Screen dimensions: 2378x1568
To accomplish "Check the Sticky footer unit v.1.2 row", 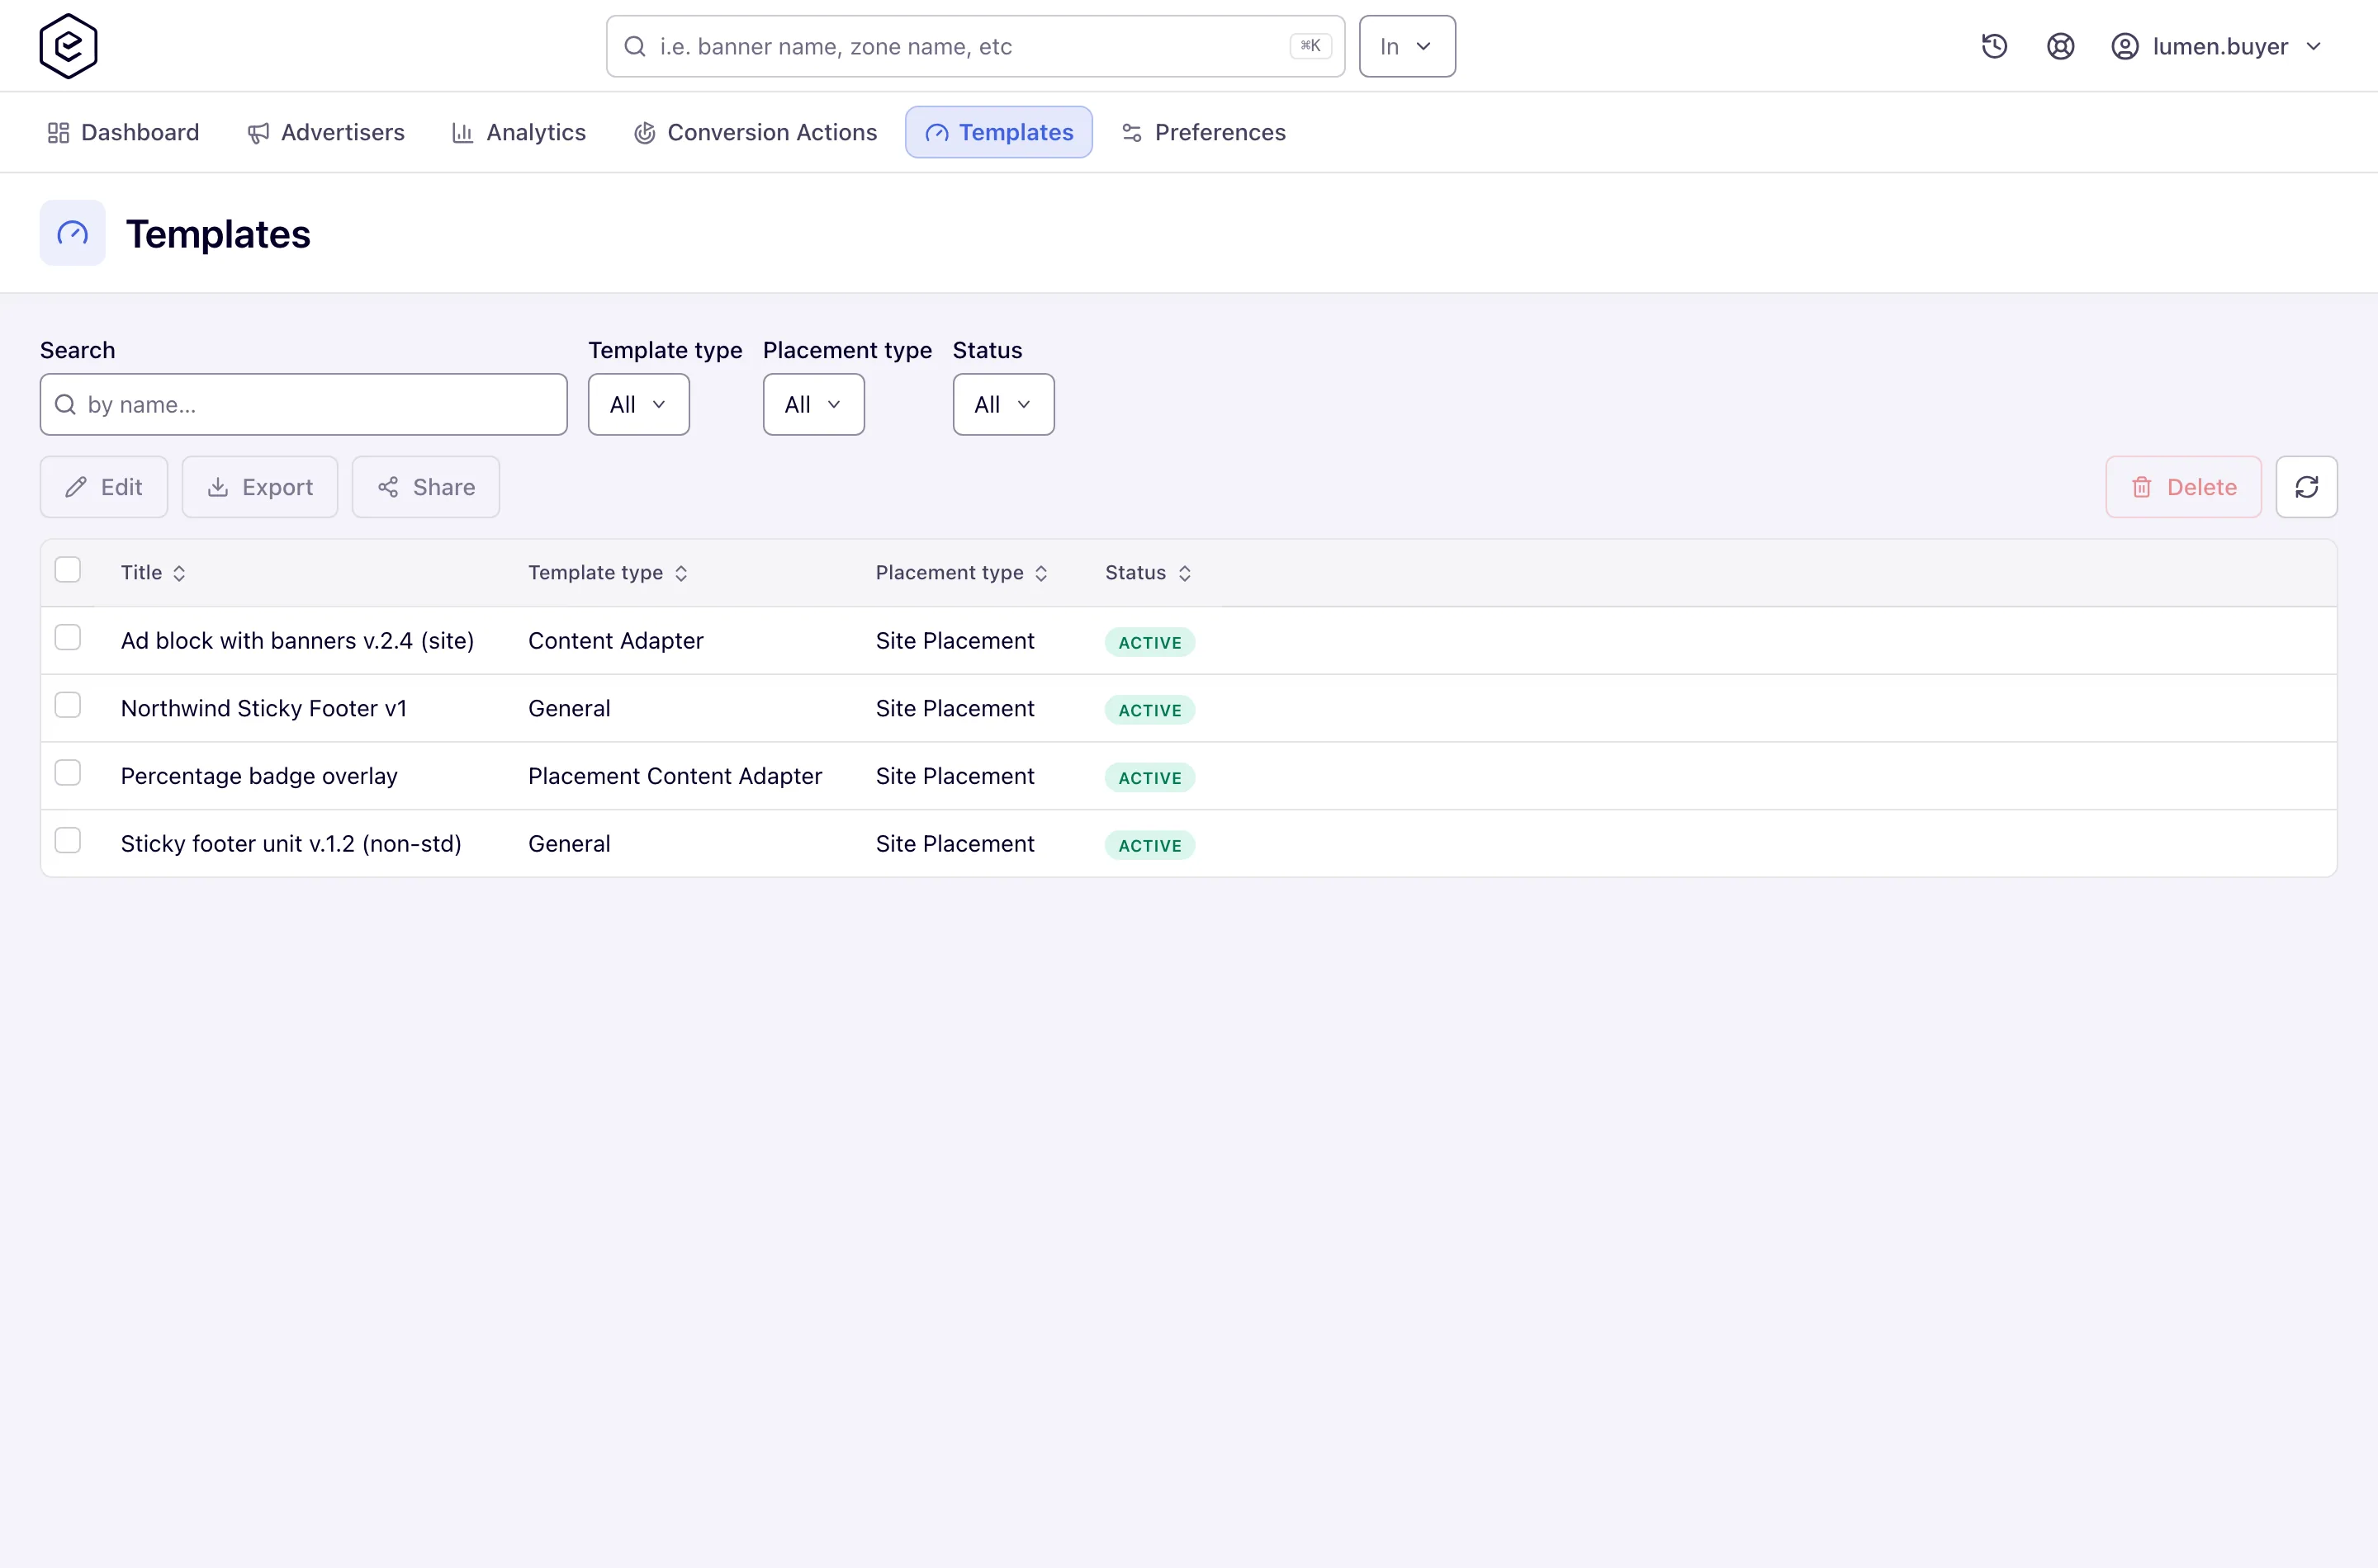I will pyautogui.click(x=67, y=841).
